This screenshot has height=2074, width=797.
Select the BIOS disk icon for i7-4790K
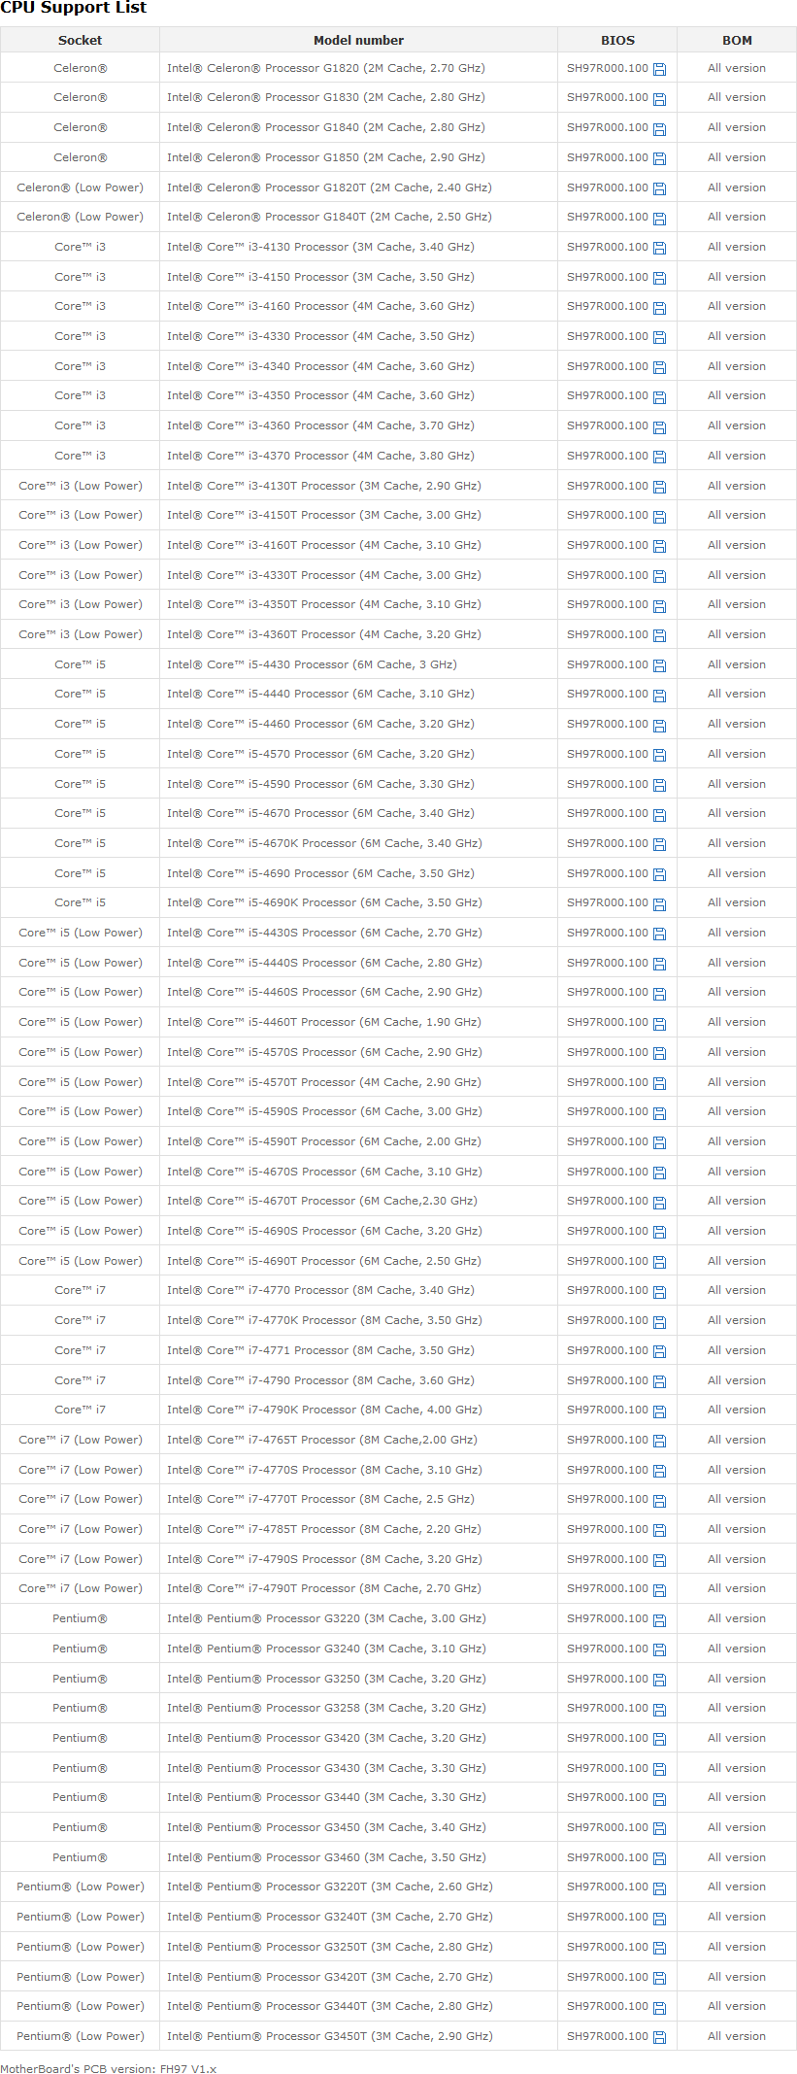[x=660, y=1411]
